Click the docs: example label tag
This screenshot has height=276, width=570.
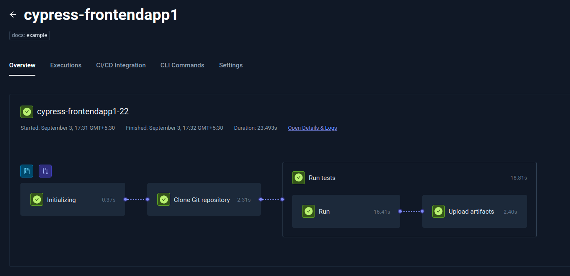click(x=30, y=35)
